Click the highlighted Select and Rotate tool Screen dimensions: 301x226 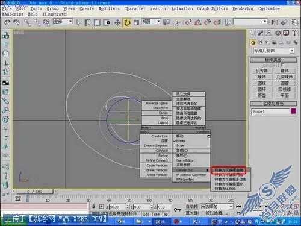(127, 22)
